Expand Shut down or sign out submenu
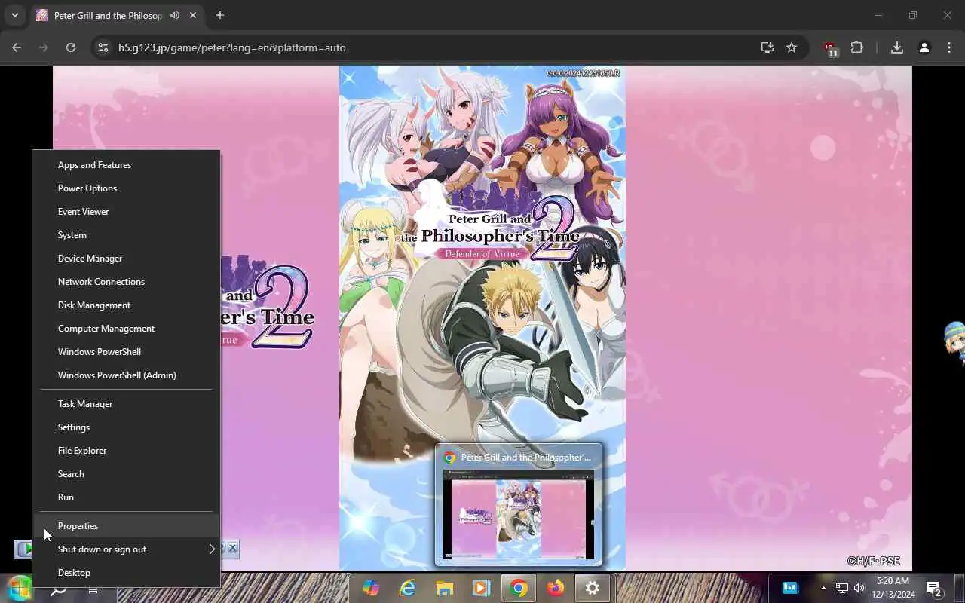 [x=126, y=549]
